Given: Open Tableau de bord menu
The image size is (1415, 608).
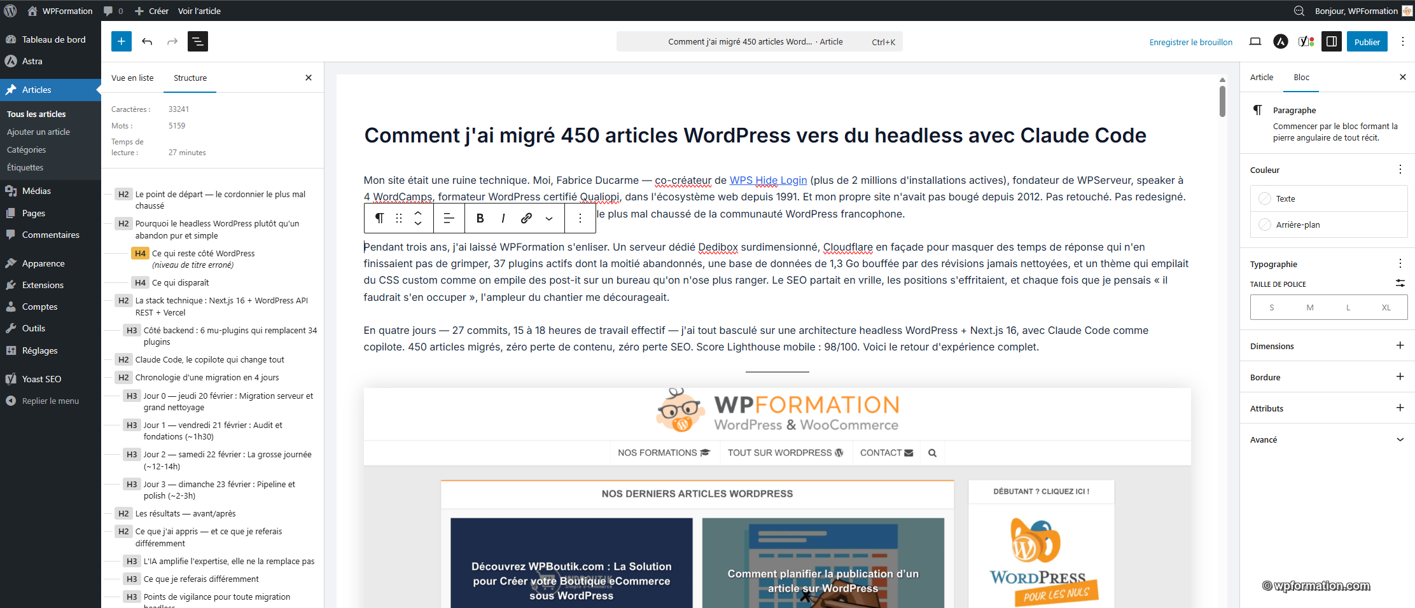Looking at the screenshot, I should coord(50,39).
